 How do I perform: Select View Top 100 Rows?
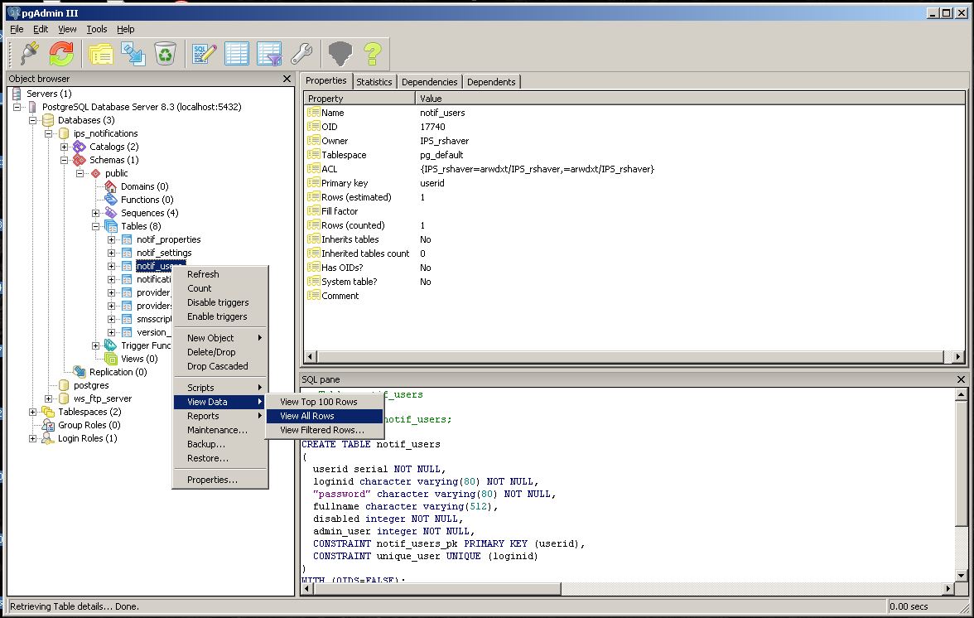point(325,402)
